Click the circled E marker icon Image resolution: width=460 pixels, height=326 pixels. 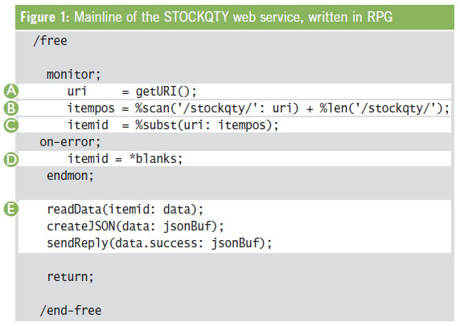click(11, 209)
